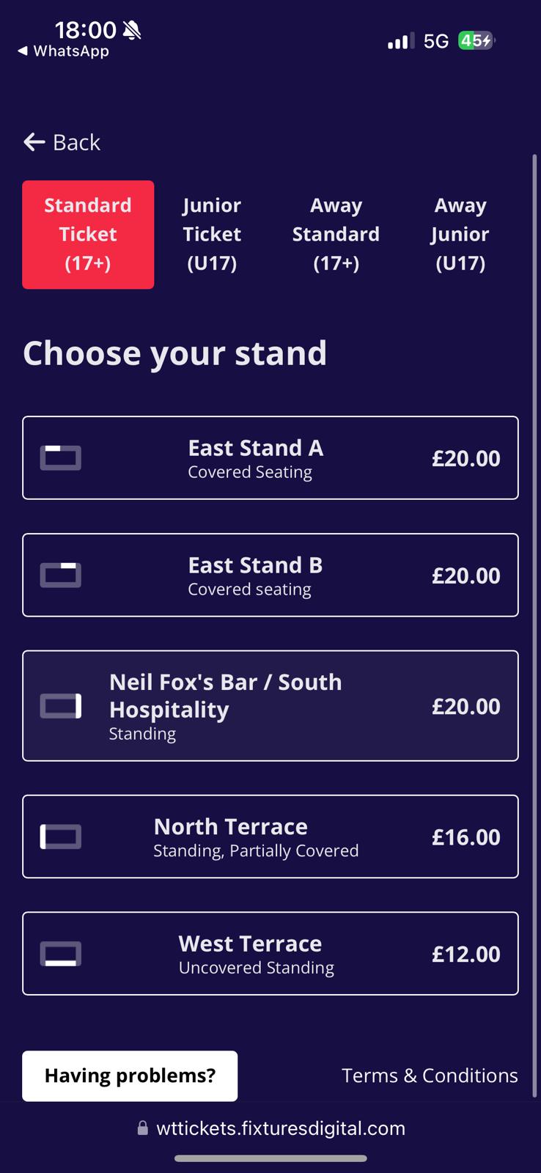The width and height of the screenshot is (541, 1173).
Task: Pick Neil Fox's Bar / South Hospitality
Action: pyautogui.click(x=270, y=706)
